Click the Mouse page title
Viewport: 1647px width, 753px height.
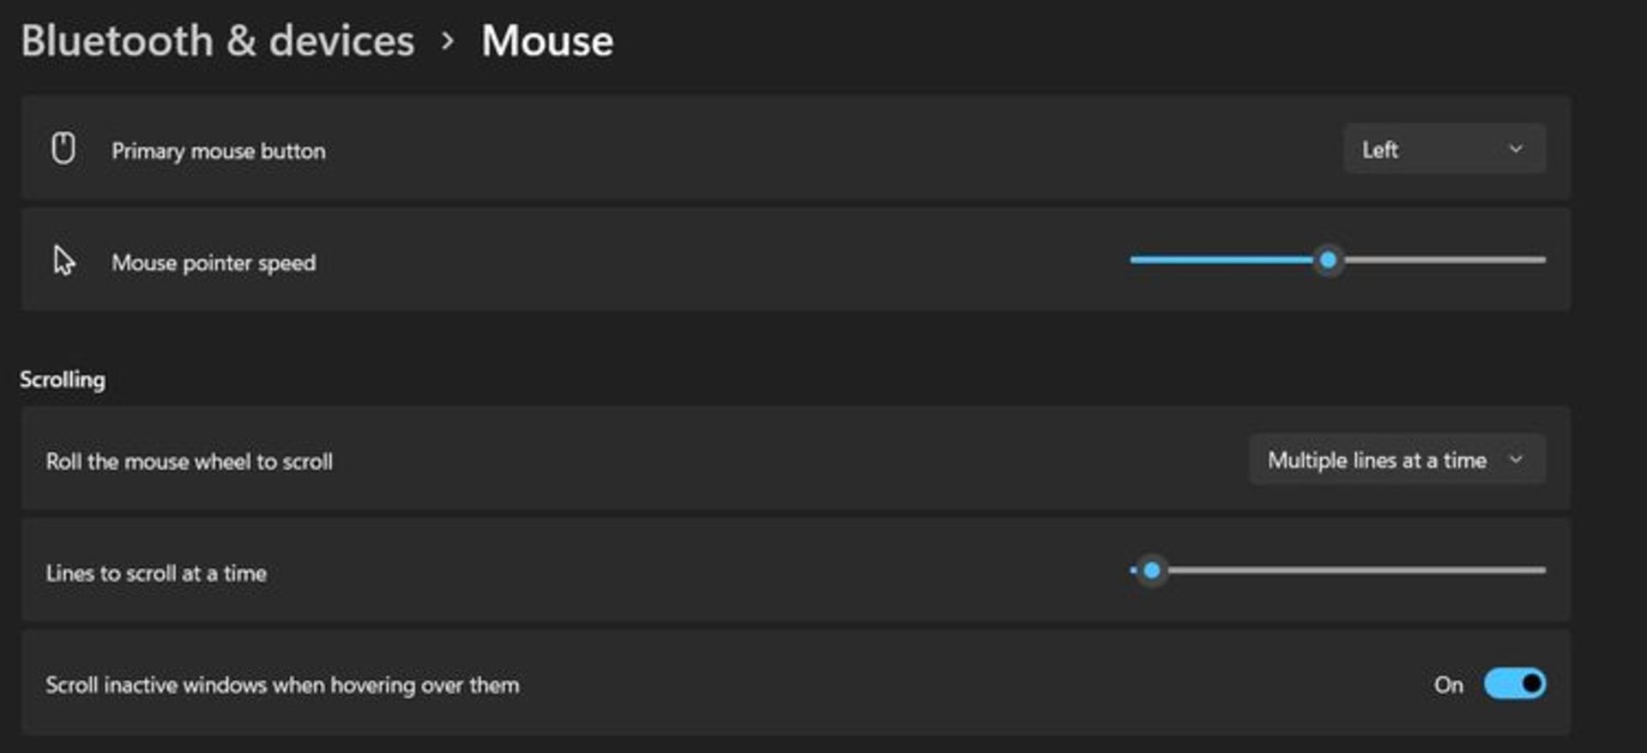(547, 41)
